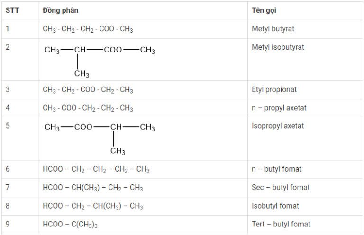Click formula CH3 - CH2 - COO - CH2 - CH3
Screen dimensions: 364x235
pyautogui.click(x=88, y=90)
